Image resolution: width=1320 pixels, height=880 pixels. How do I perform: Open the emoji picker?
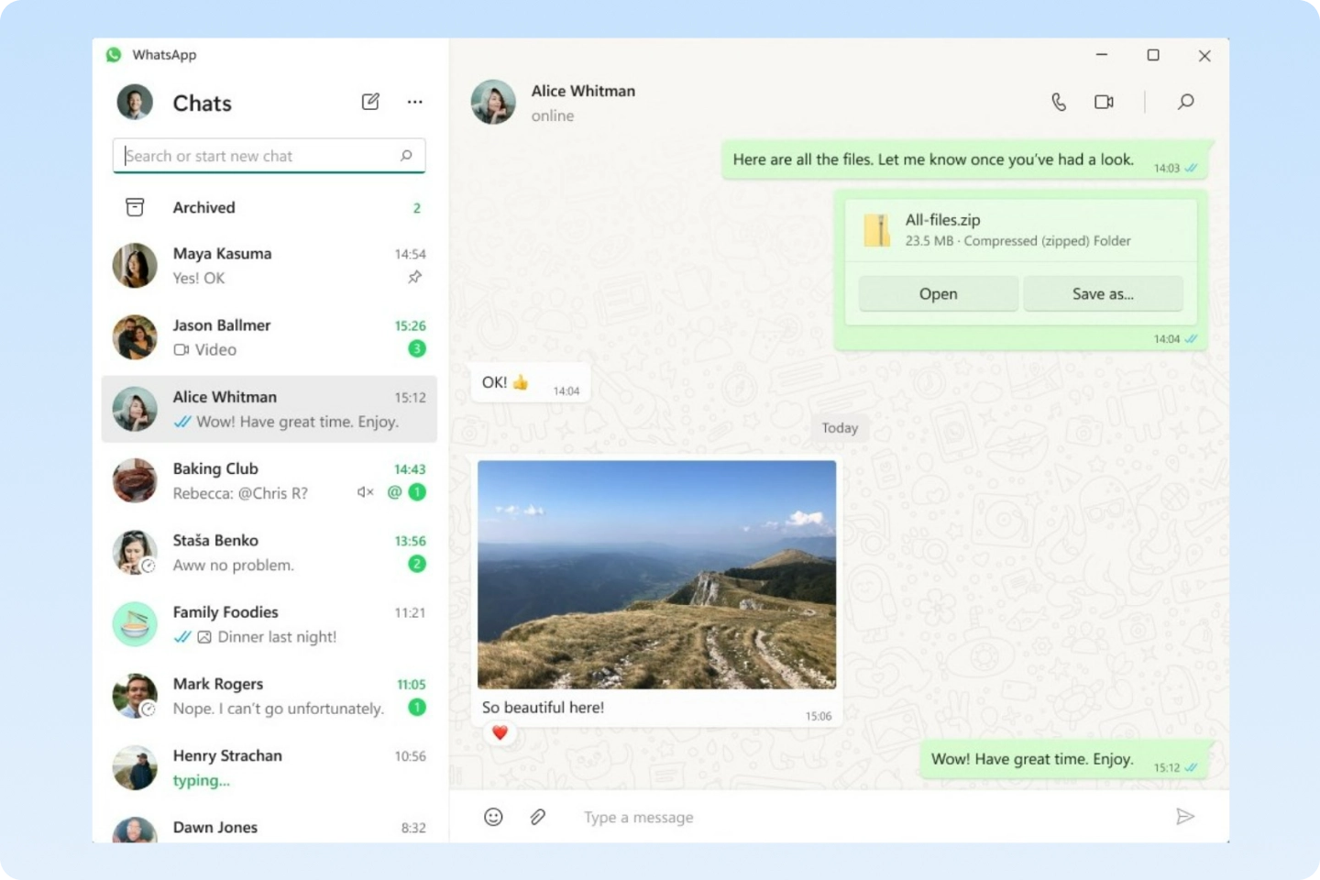[493, 817]
